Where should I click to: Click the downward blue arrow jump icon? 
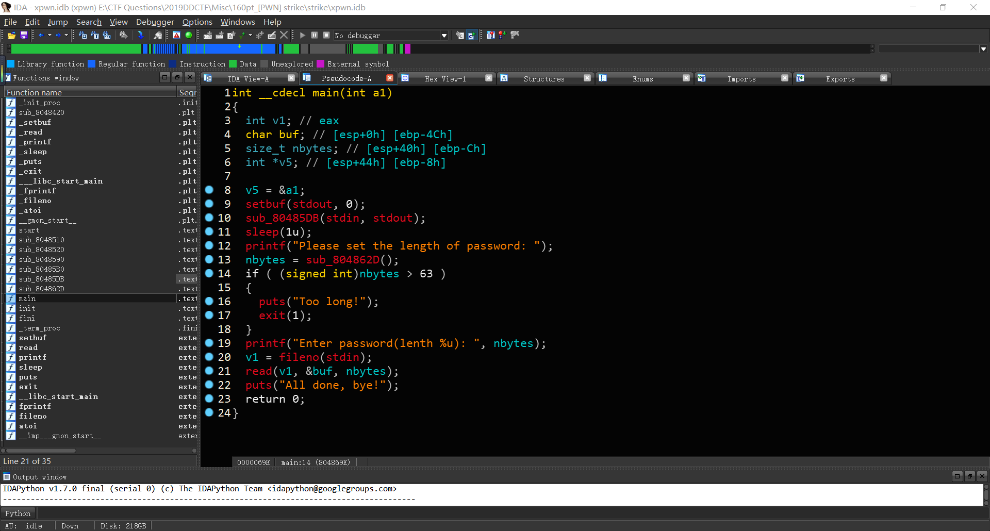point(140,35)
